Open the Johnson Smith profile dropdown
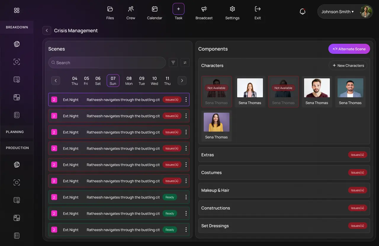Viewport: 379px width, 246px height. 337,12
